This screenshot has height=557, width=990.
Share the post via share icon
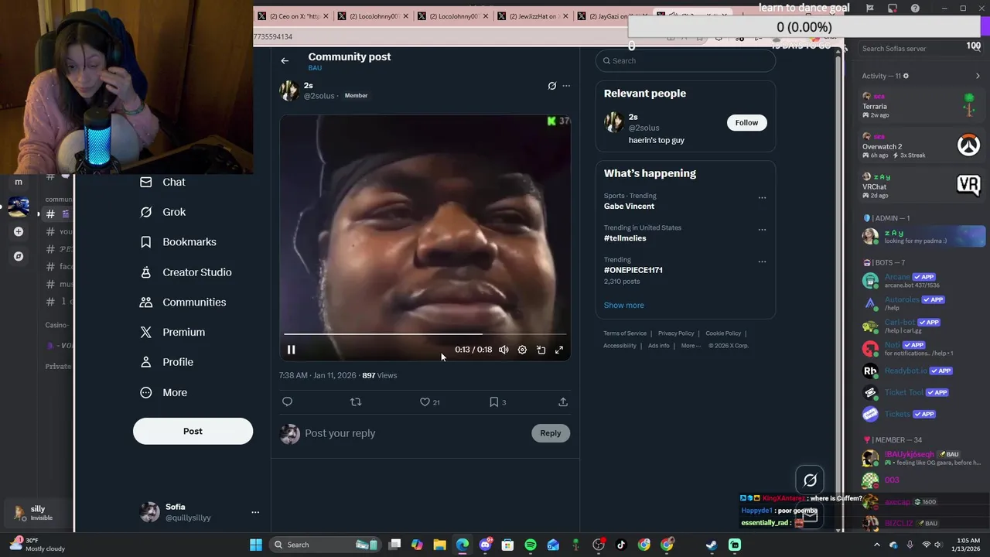pos(563,402)
